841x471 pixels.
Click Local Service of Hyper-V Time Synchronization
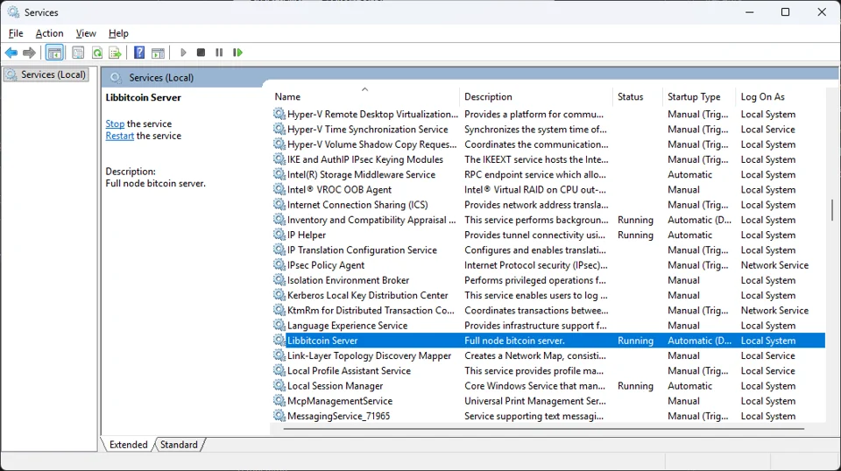pos(767,130)
